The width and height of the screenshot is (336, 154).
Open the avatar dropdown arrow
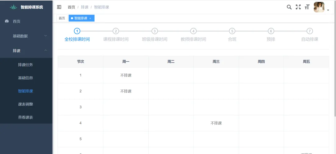click(328, 10)
